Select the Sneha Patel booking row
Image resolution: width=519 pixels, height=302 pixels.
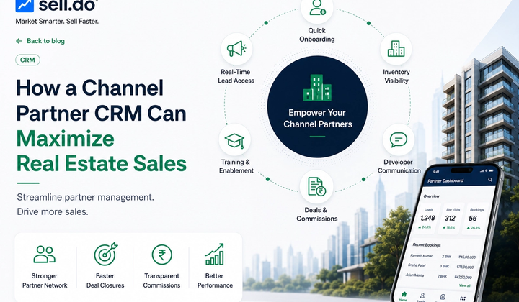point(440,266)
